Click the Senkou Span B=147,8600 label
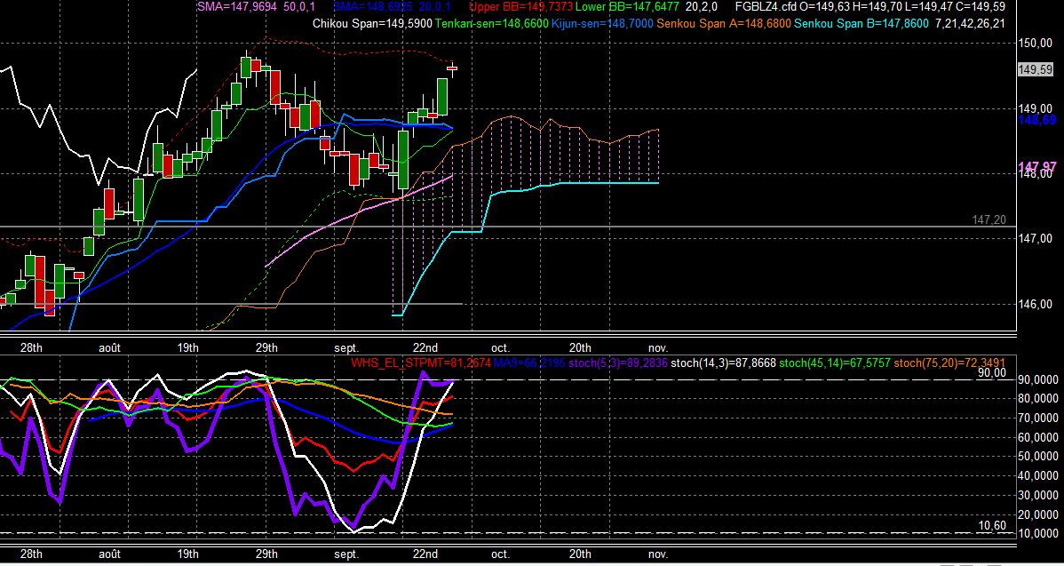1064x566 pixels. (x=861, y=24)
